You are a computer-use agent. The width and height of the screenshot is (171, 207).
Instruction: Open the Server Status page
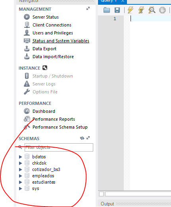click(x=46, y=17)
